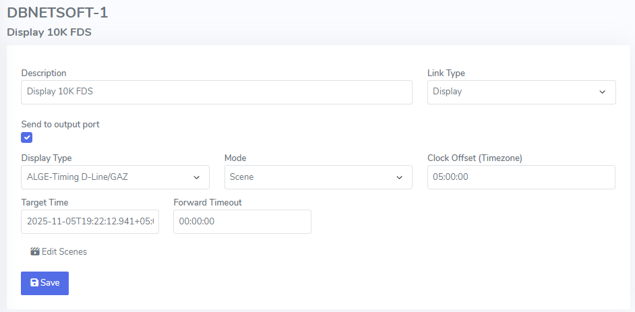Click the DBNETSOFT-1 page heading
The width and height of the screenshot is (635, 312).
coord(57,13)
